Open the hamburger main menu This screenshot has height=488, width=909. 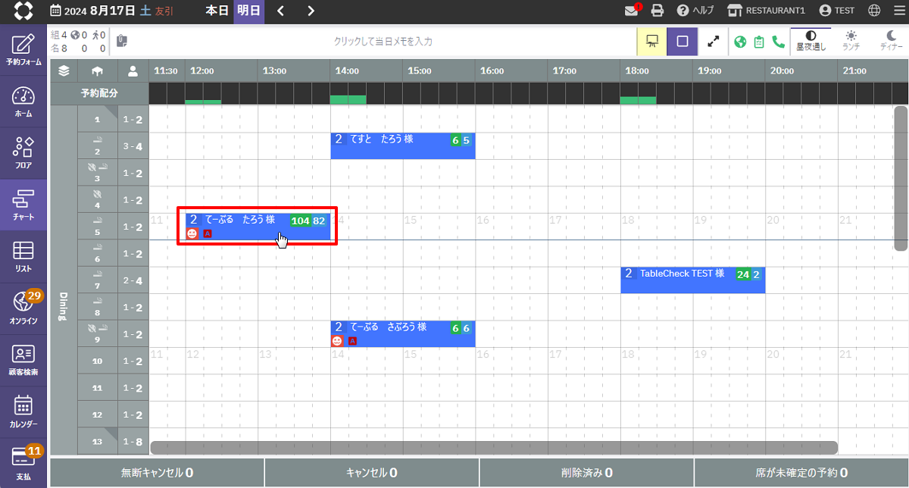click(x=898, y=11)
